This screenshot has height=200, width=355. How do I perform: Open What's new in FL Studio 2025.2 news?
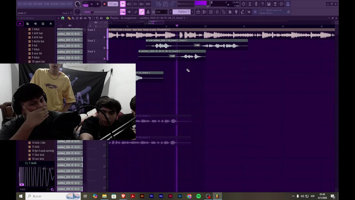click(275, 12)
